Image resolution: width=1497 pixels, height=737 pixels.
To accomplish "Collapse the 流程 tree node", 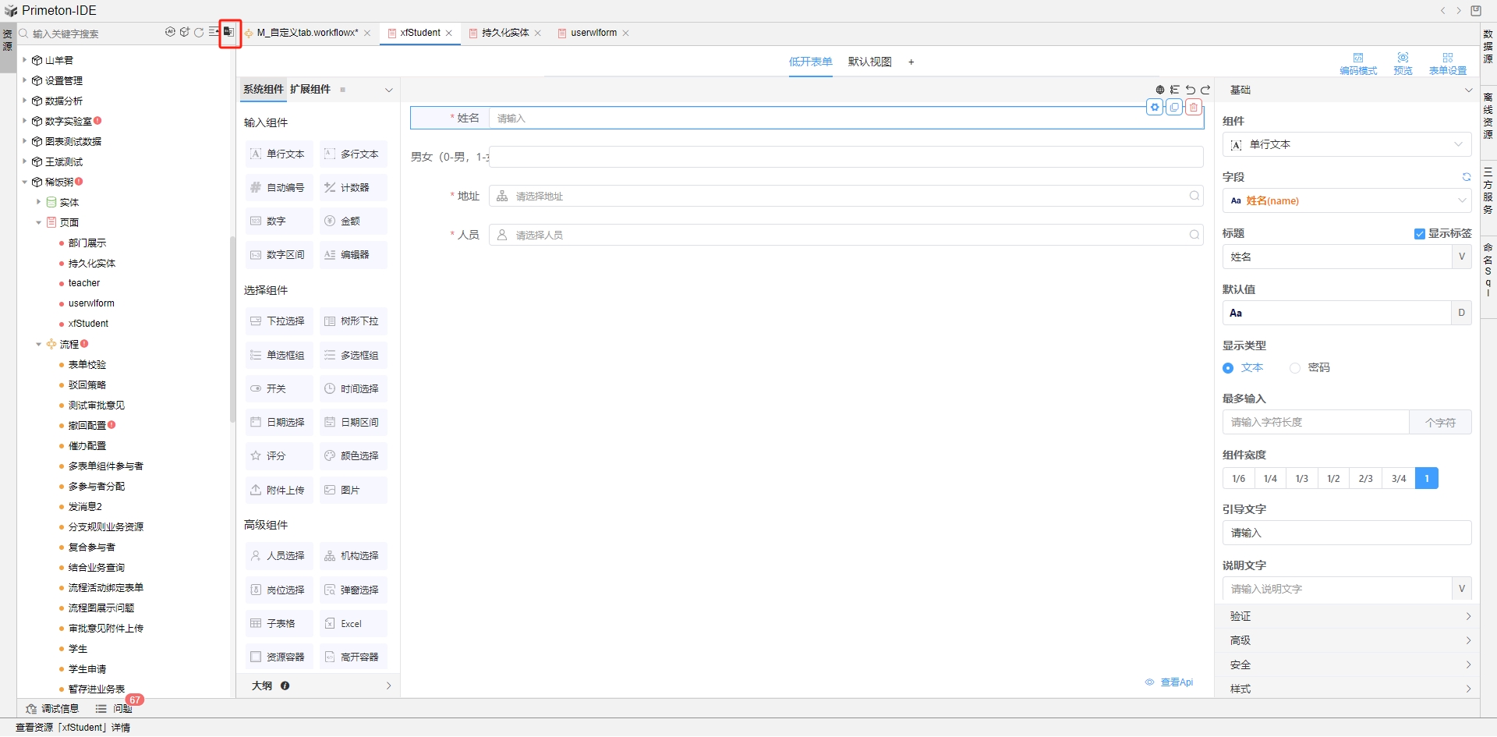I will [39, 344].
